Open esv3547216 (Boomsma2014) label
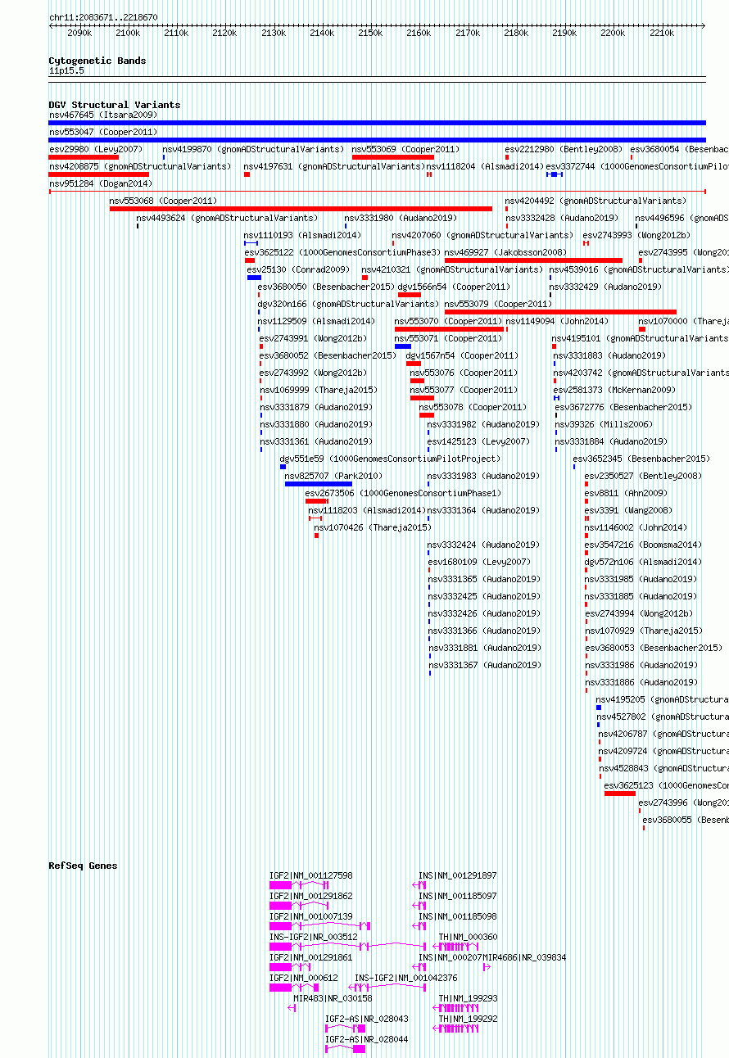This screenshot has height=1058, width=729. (643, 545)
